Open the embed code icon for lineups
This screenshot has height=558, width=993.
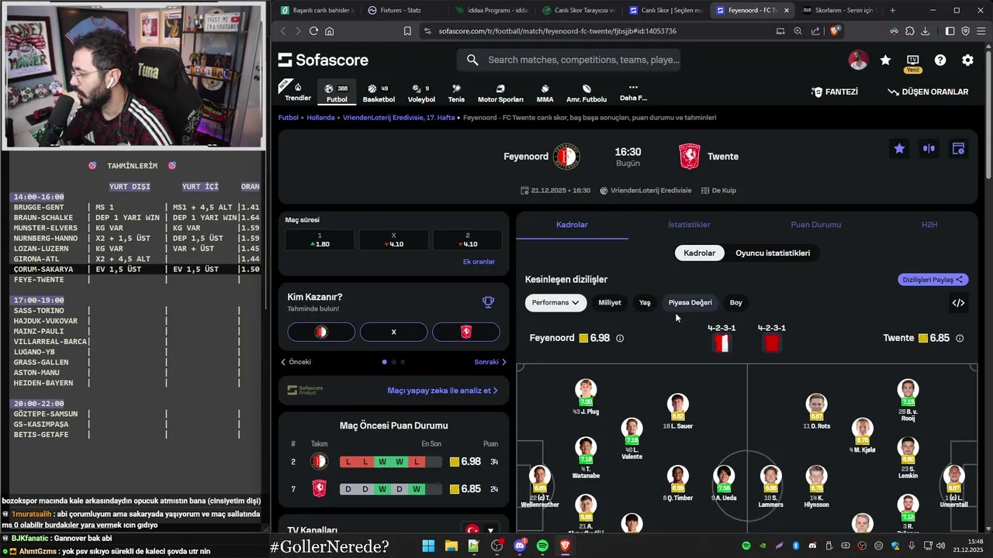(958, 303)
